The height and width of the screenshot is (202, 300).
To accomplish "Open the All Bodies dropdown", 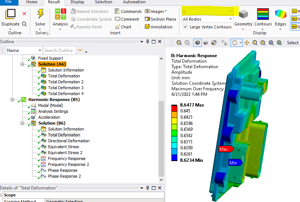I will [208, 19].
